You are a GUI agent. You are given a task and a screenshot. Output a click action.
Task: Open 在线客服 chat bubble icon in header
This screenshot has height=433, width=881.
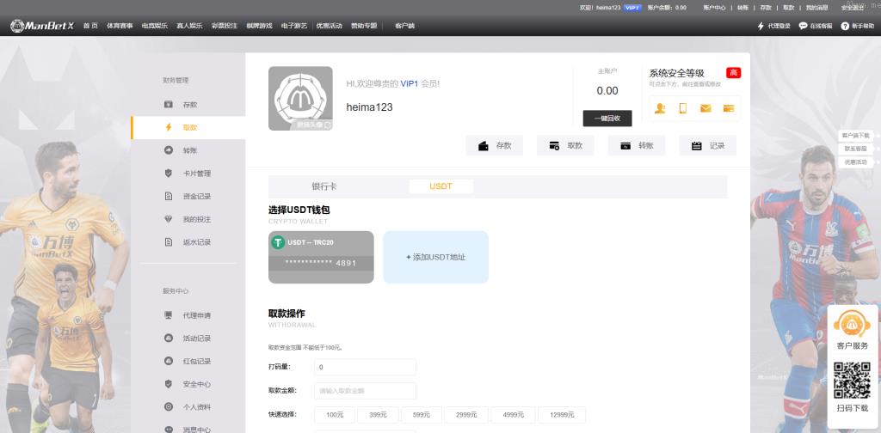(803, 27)
